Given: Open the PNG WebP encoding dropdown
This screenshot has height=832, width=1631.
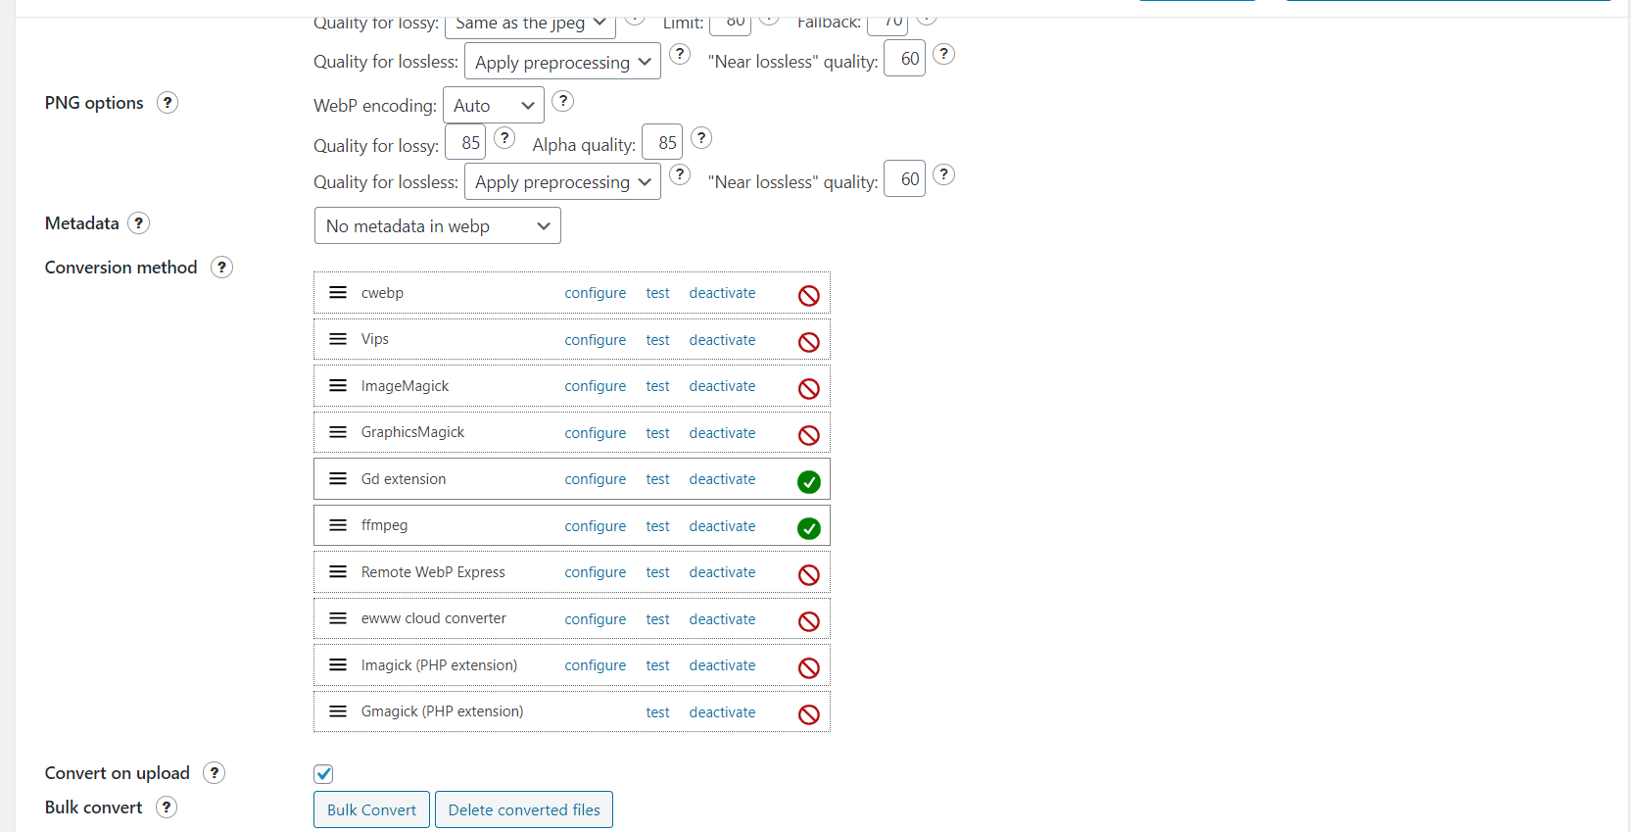Looking at the screenshot, I should [493, 106].
